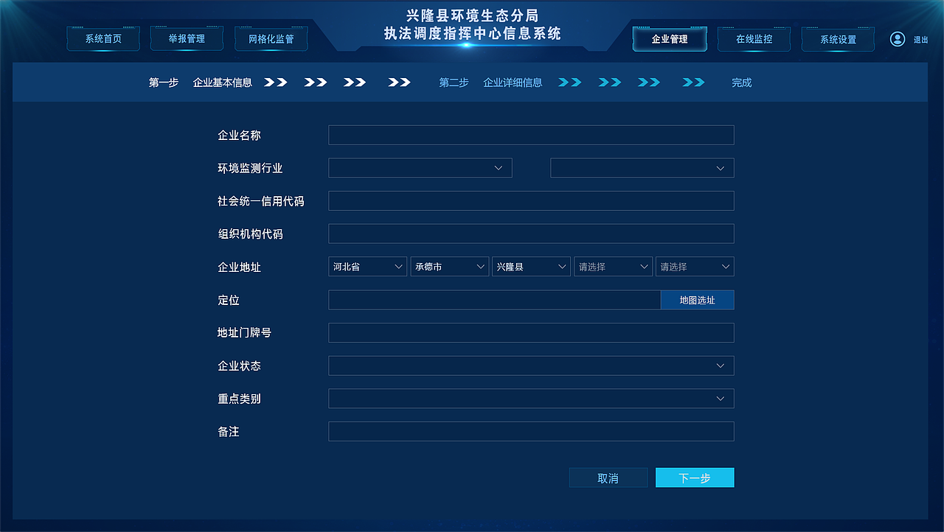This screenshot has width=944, height=532.
Task: Switch to the 企业管理 tab
Action: [670, 38]
